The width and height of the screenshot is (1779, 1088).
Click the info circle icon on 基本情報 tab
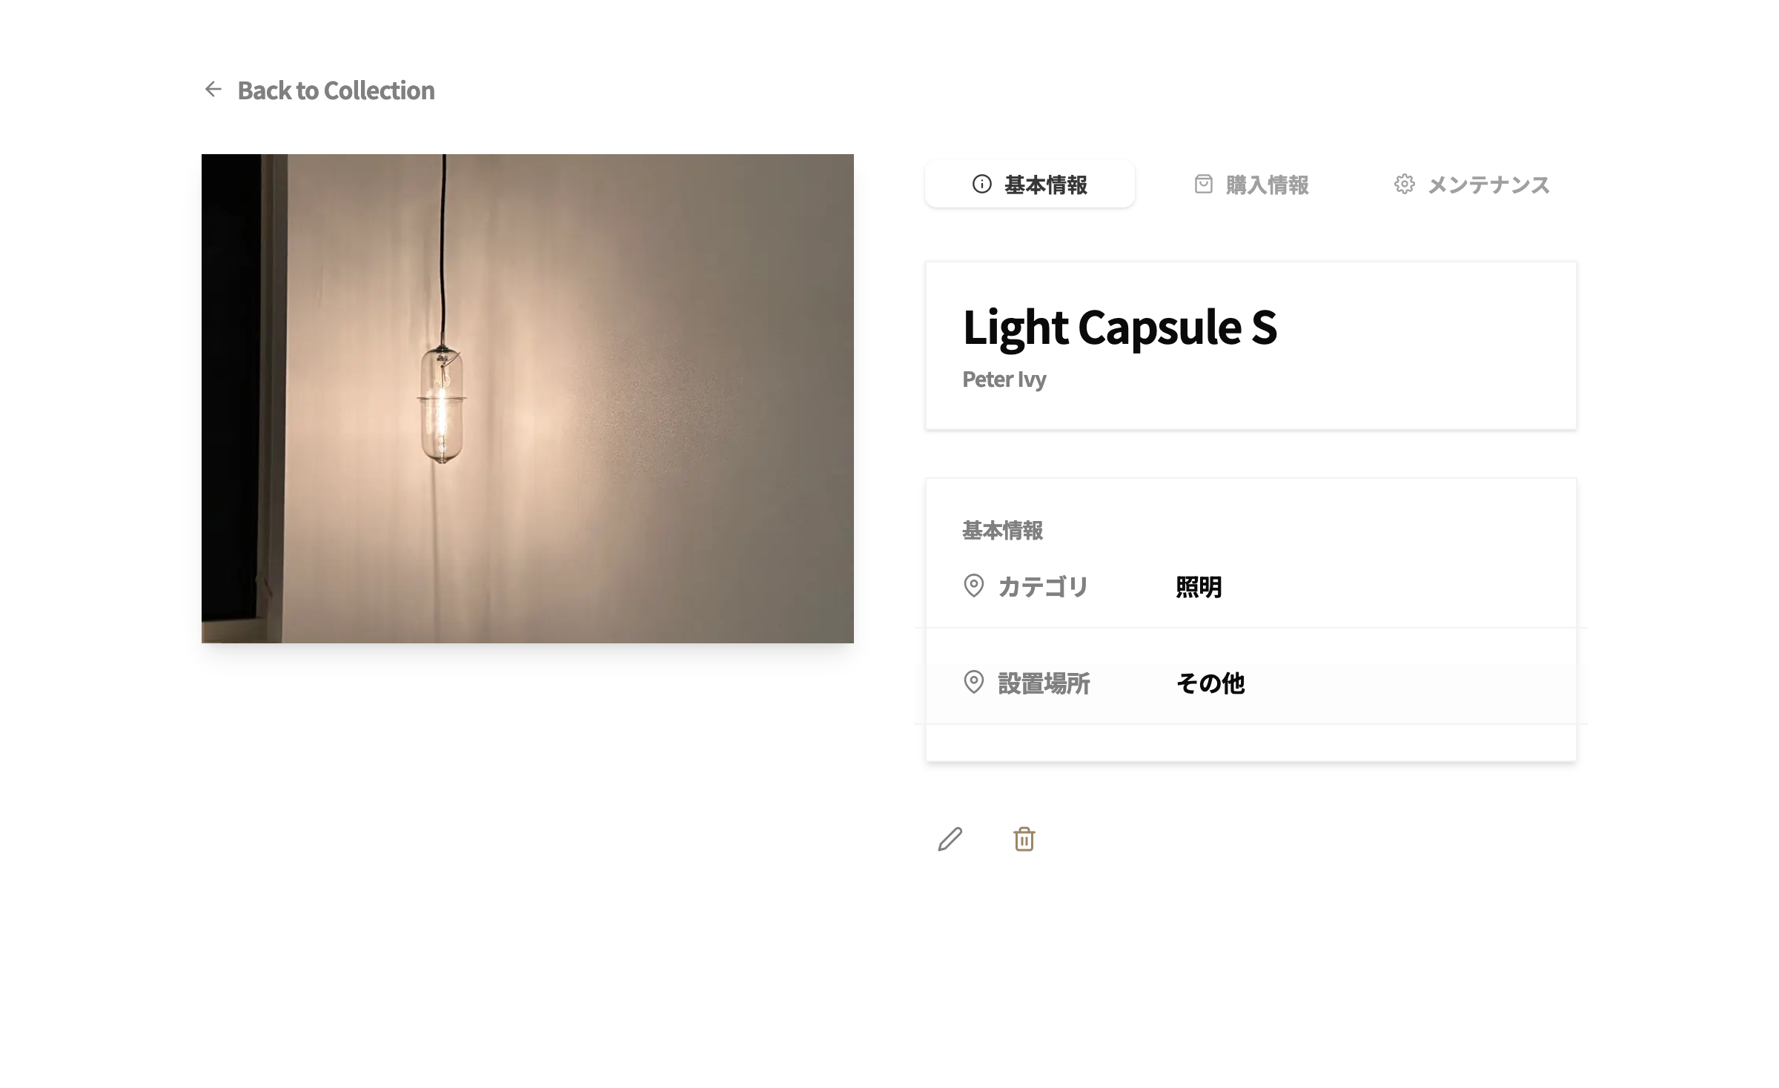click(981, 184)
